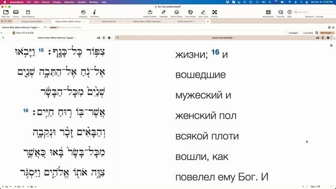
Task: Click the Gen. 7:15 reference field
Action: coord(316,187)
